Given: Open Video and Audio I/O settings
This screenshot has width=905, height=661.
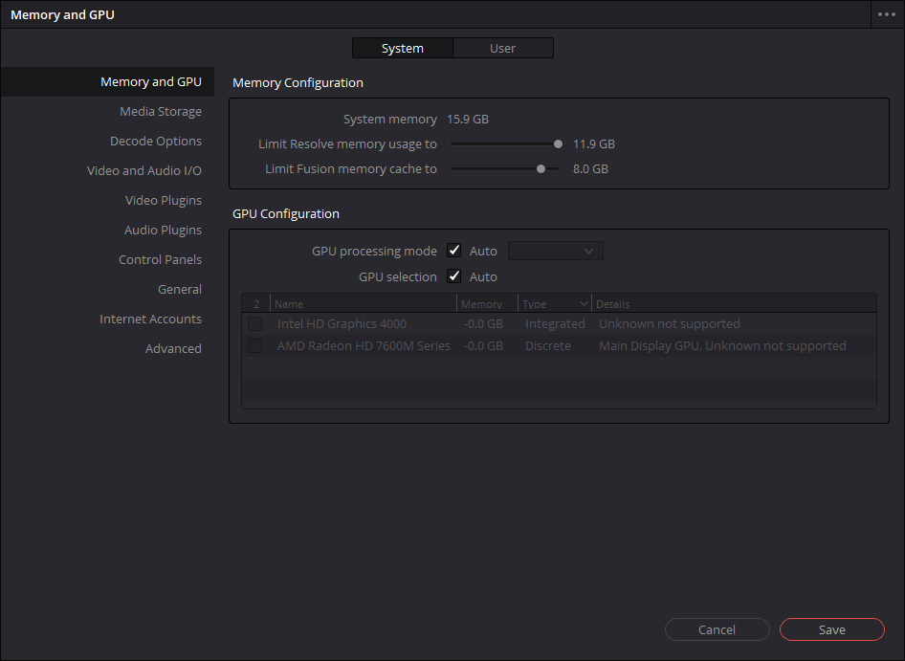Looking at the screenshot, I should (x=144, y=170).
